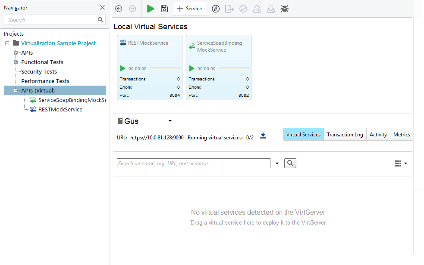Deploy to VirtServer using the upload toolbar icon
Screen dimensions: 424x265
point(257,9)
